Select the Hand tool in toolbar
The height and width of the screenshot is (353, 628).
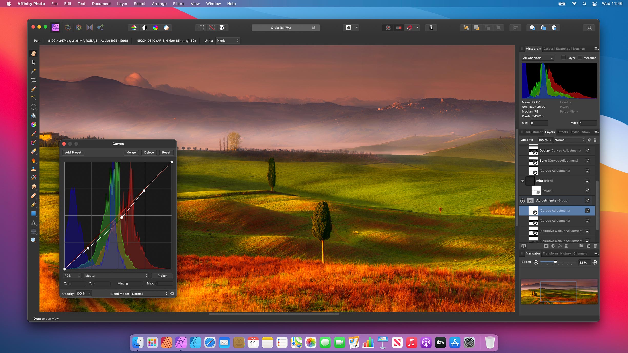click(x=34, y=54)
